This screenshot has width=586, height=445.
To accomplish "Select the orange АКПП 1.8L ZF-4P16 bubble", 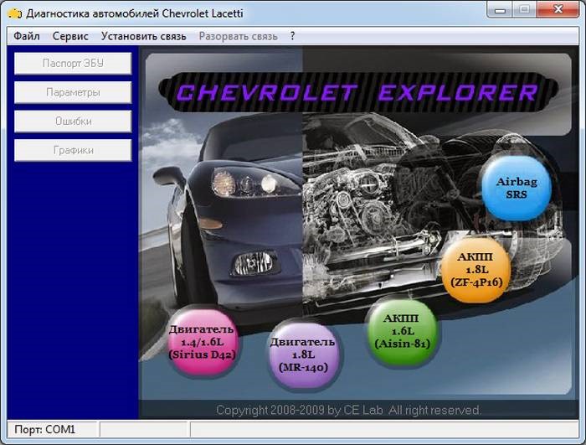I will [x=475, y=267].
